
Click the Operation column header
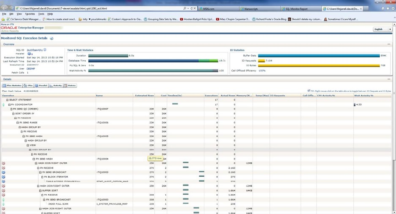(x=48, y=96)
